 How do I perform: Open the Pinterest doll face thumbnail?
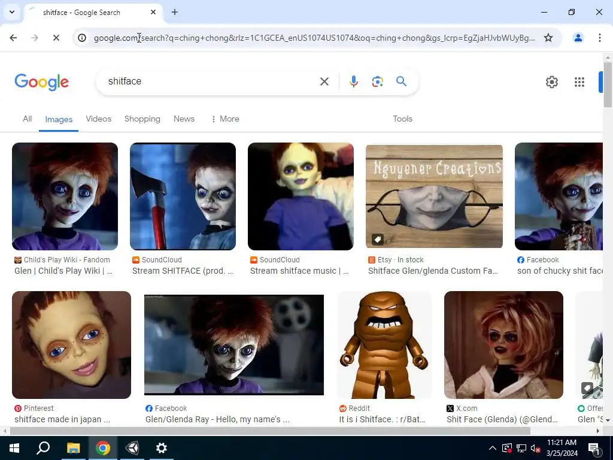click(72, 345)
